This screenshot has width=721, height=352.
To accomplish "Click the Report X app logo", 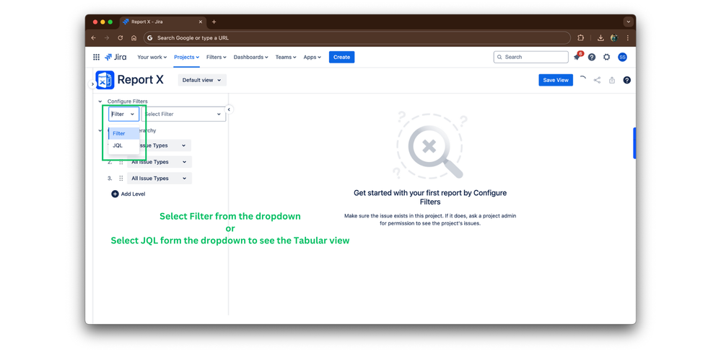I will 105,80.
